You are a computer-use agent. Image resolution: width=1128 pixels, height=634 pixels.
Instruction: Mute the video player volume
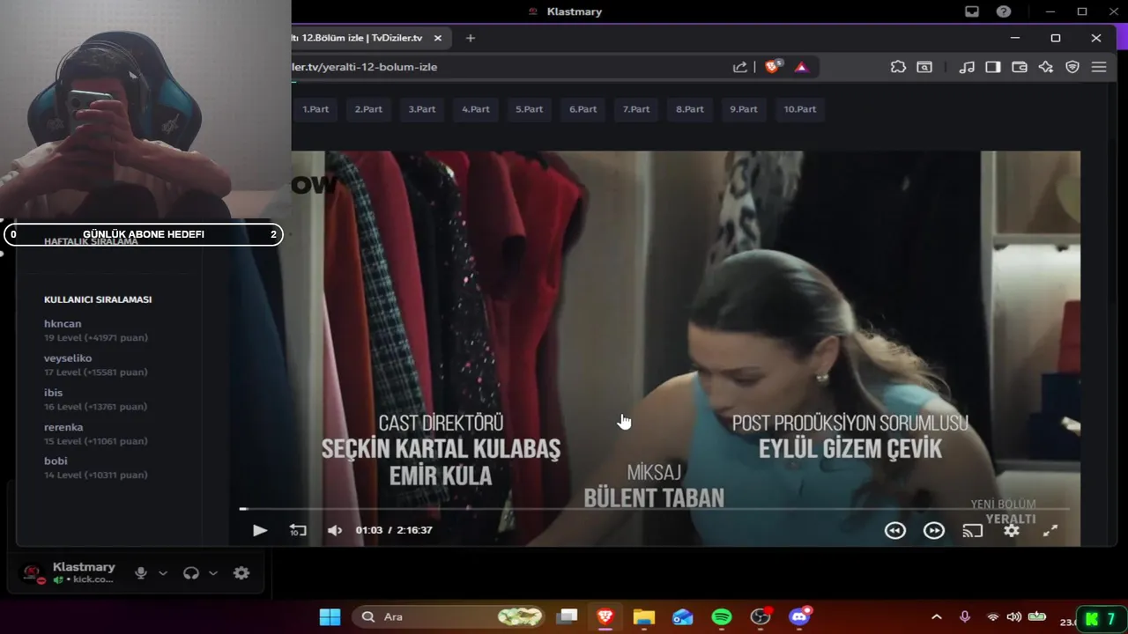click(x=335, y=530)
